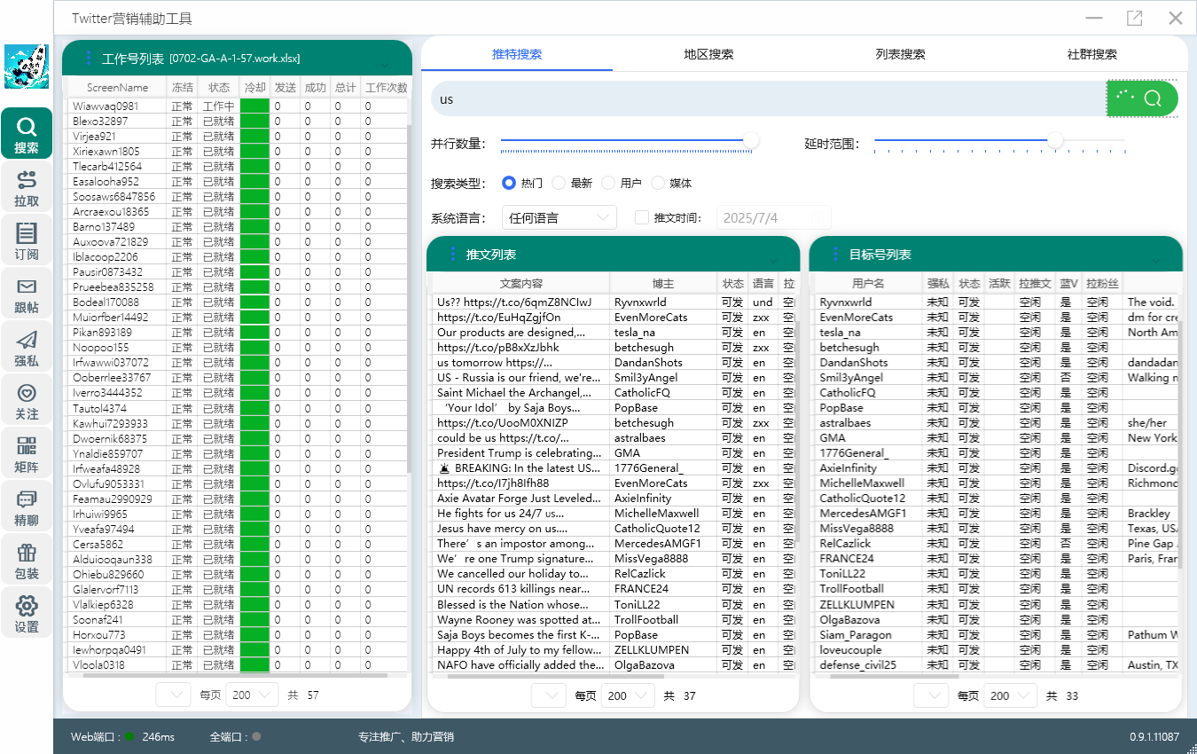
Task: Switch to the 社群搜索 tab
Action: coord(1091,54)
